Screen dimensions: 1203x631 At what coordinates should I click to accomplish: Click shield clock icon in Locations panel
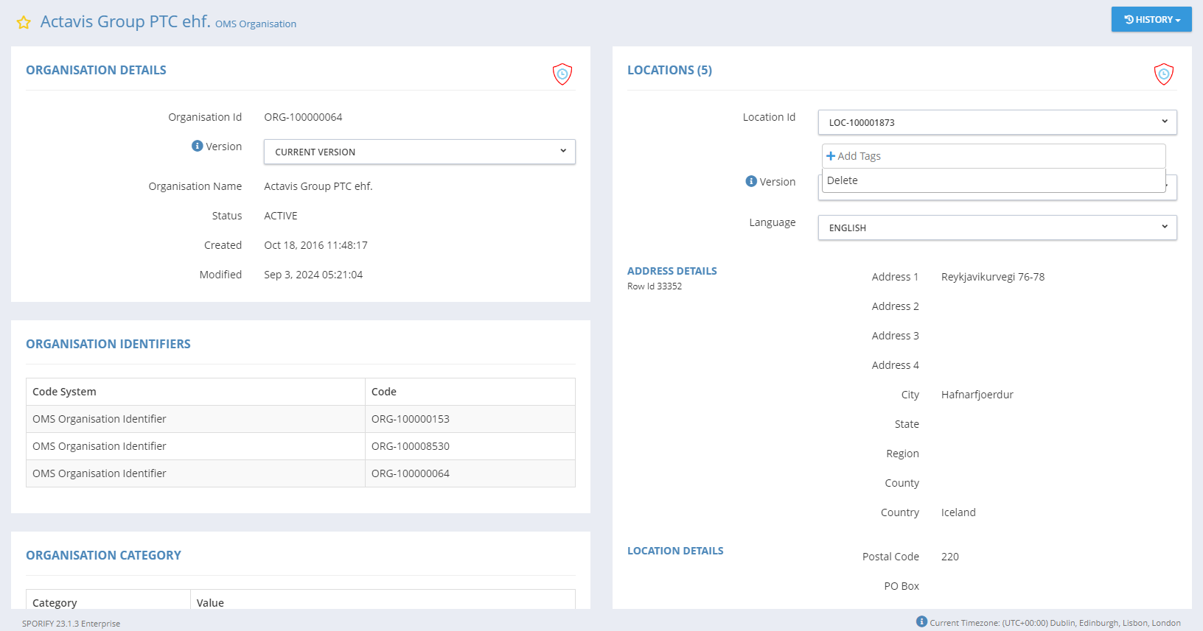(1163, 74)
